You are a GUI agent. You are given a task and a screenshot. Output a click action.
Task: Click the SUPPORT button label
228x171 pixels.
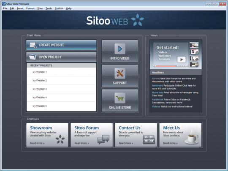coord(120,83)
